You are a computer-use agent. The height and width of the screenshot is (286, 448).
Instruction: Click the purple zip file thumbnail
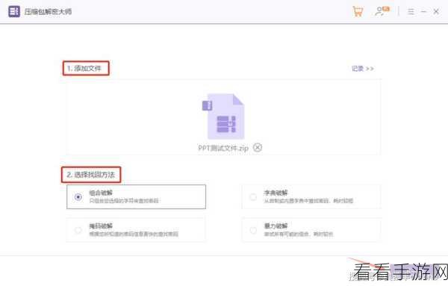point(223,116)
